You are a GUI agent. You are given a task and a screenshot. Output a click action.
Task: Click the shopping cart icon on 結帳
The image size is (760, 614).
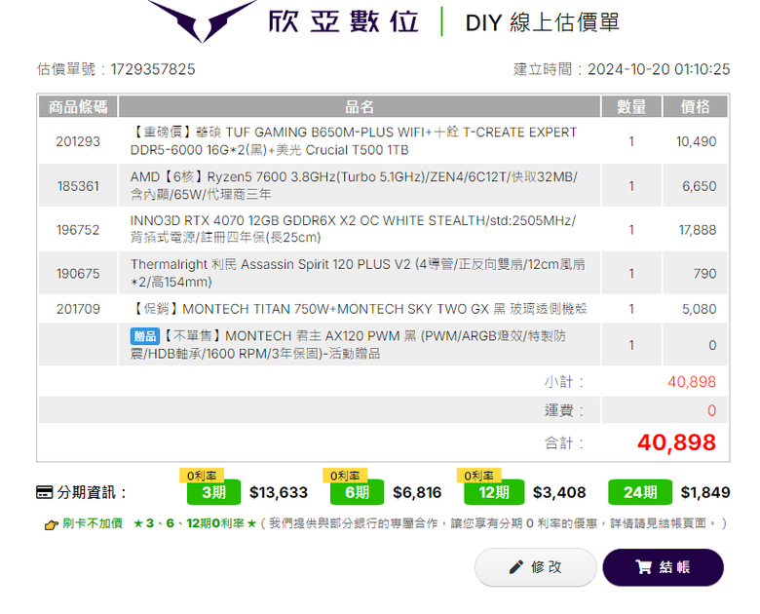pos(643,567)
